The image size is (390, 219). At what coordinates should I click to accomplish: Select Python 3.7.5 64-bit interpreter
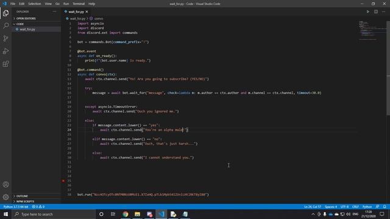[x=16, y=207]
